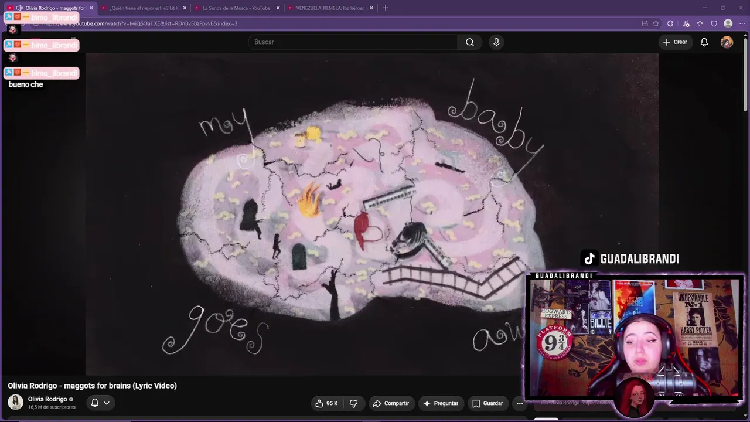Open more actions ellipsis below video
750x422 pixels.
519,403
